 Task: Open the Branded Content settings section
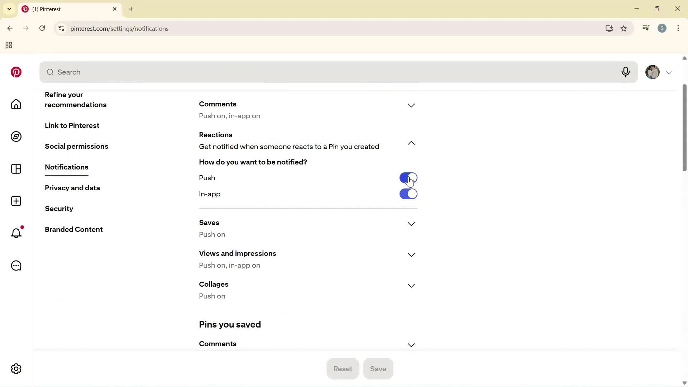click(74, 229)
